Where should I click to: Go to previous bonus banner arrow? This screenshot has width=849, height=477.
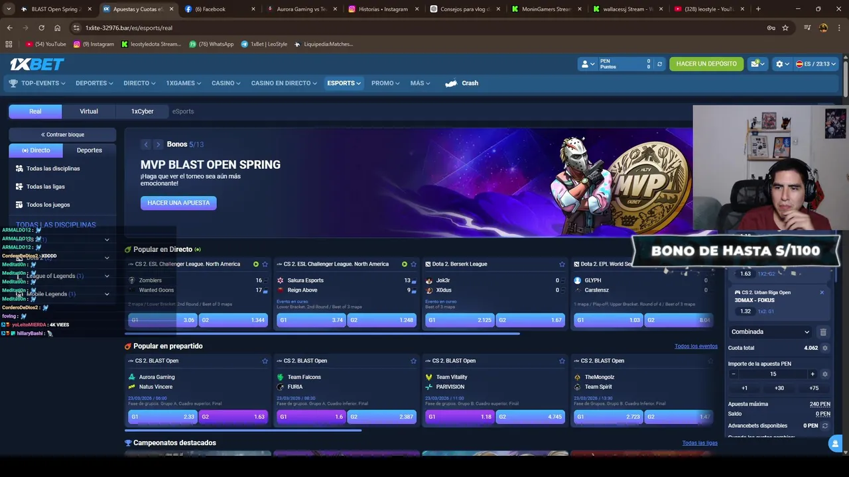point(146,144)
